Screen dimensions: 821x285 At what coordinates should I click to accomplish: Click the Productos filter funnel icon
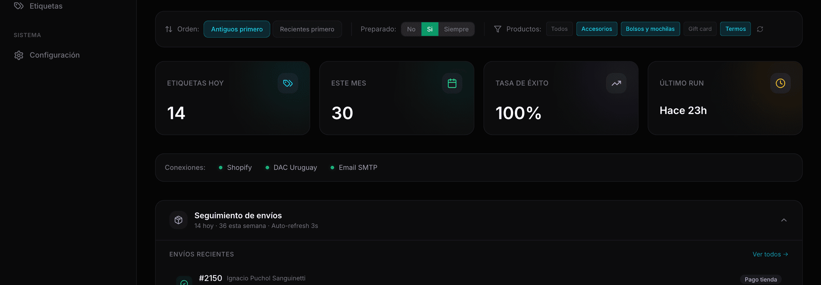[x=498, y=29]
